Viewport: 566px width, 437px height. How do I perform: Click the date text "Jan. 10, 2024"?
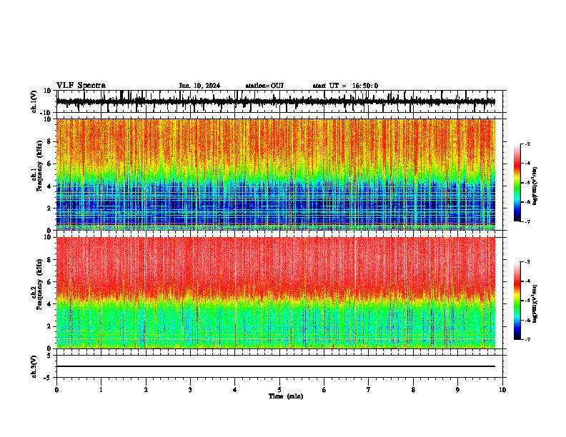point(199,86)
